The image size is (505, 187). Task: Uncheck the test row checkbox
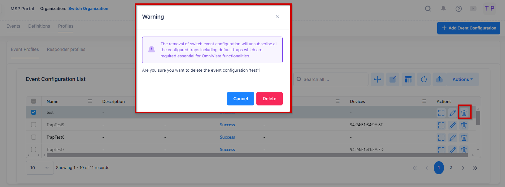pyautogui.click(x=33, y=112)
